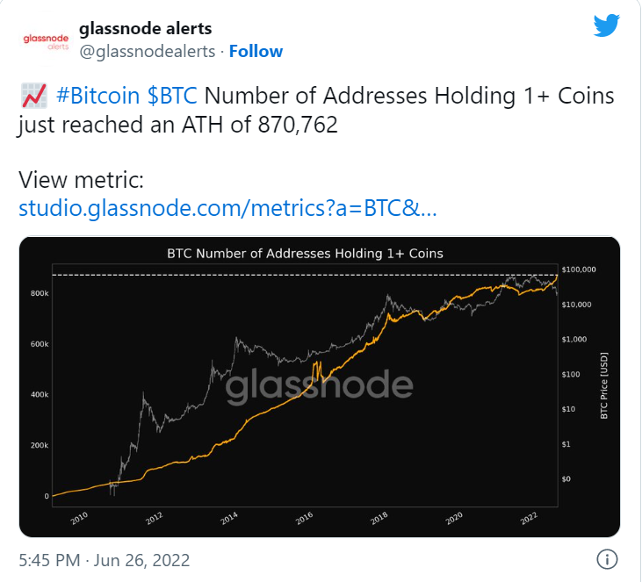Click the @glassnodealerts handle
Viewport: 642px width, 582px height.
pos(148,51)
